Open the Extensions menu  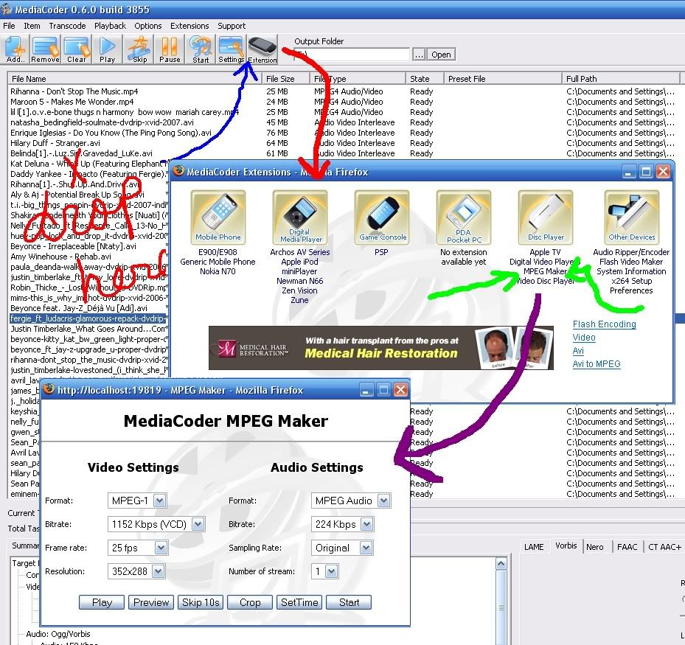point(189,26)
